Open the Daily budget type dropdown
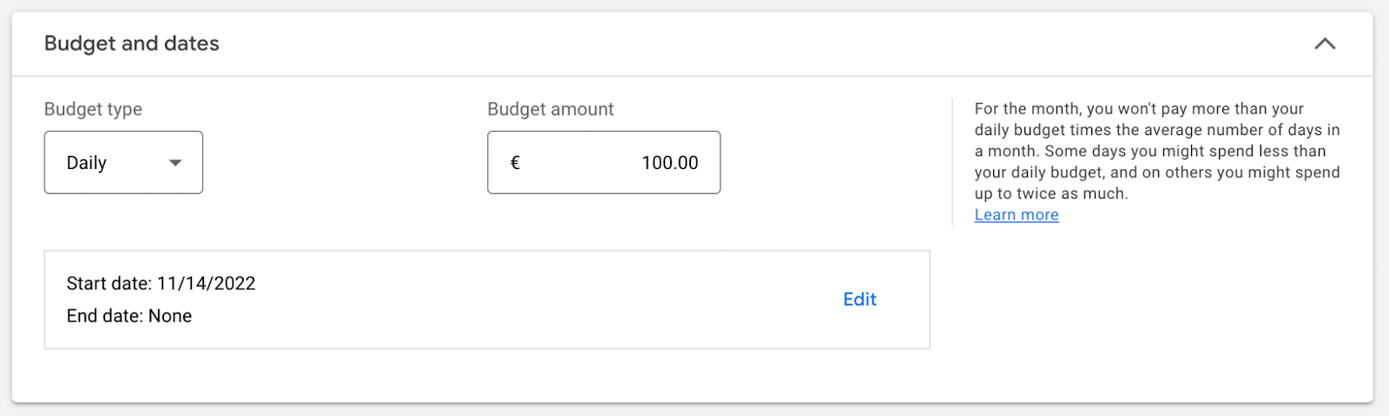This screenshot has width=1389, height=416. click(x=123, y=162)
